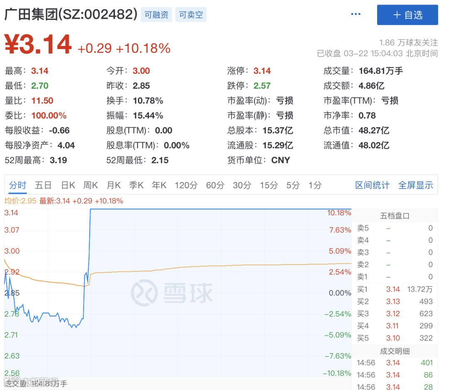Switch to the 月K chart tab

(x=113, y=185)
